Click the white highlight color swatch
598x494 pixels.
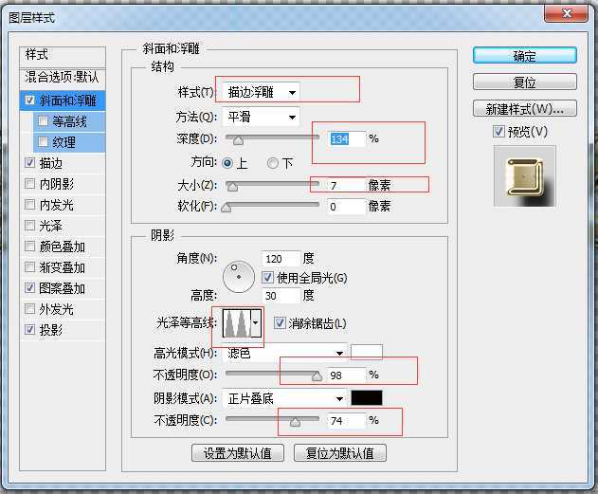[x=367, y=353]
